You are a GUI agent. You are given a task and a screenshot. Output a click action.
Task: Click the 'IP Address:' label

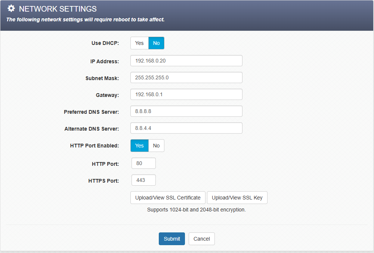click(104, 61)
